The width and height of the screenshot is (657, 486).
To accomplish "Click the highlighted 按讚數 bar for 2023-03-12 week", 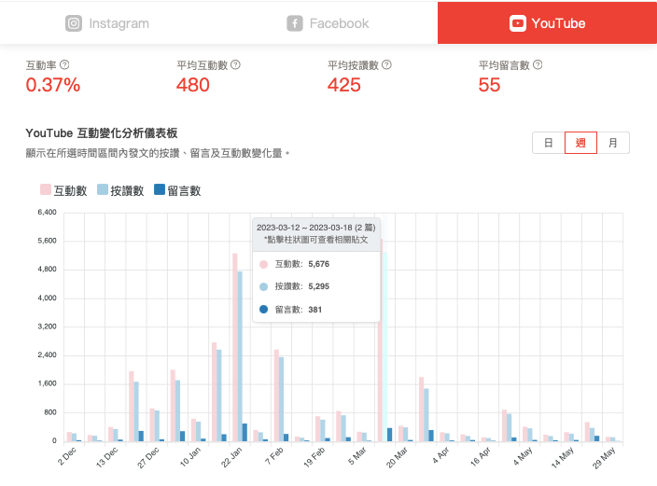I will tap(384, 346).
